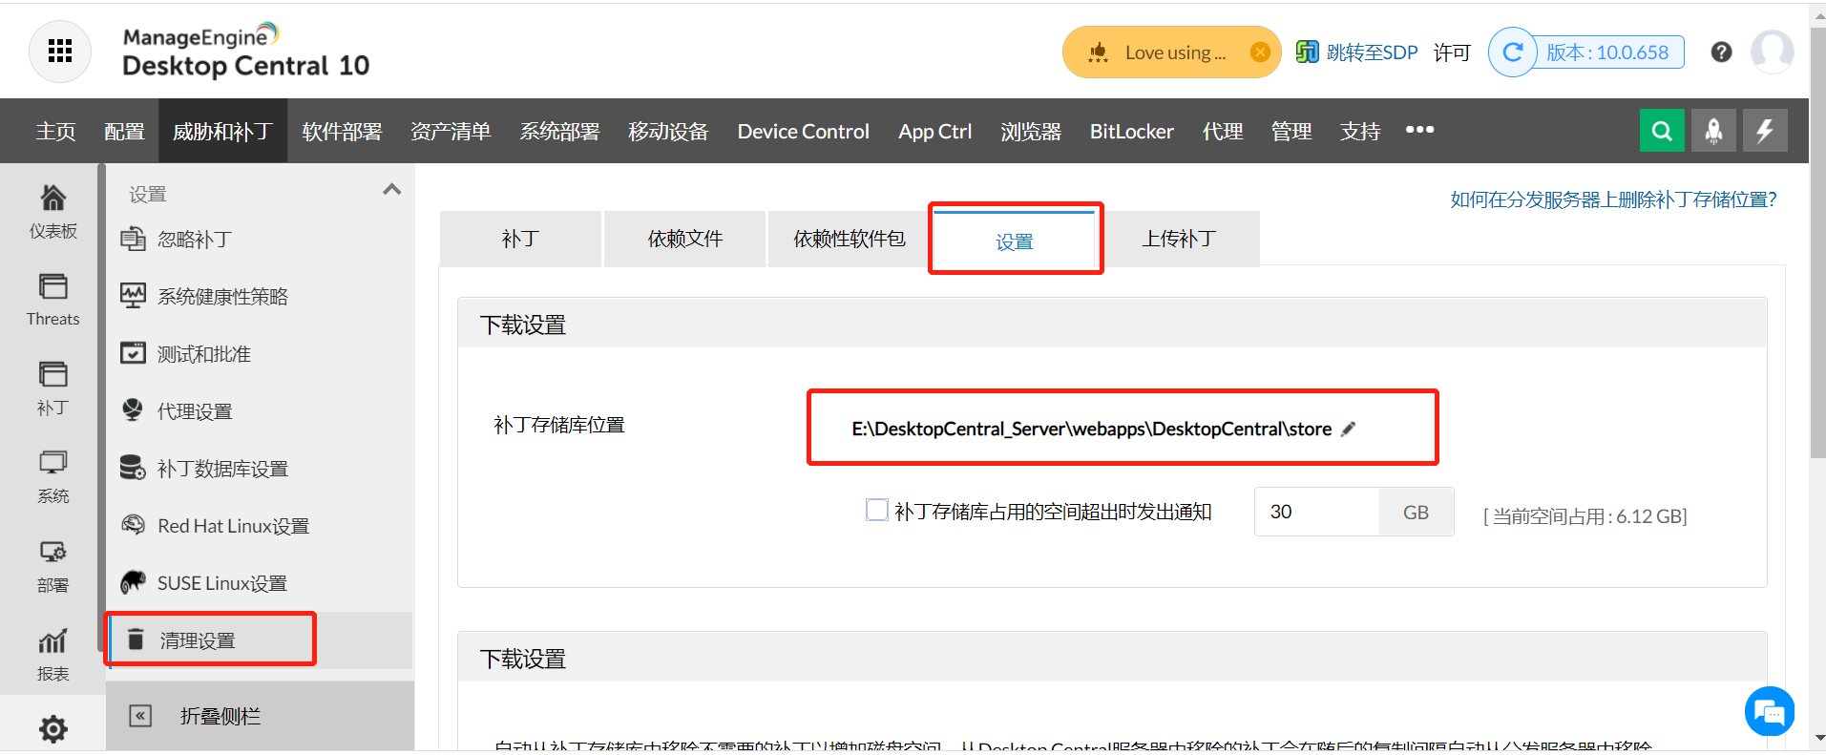Screen dimensions: 1826x755
Task: Open the 系统 sidebar icon
Action: (x=53, y=476)
